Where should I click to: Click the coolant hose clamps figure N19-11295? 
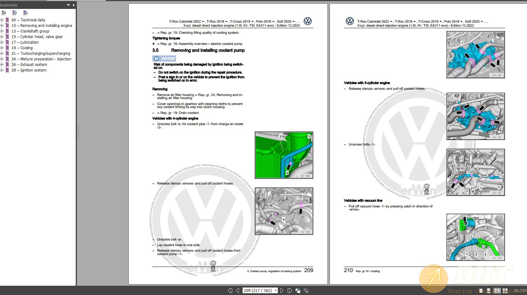[284, 211]
